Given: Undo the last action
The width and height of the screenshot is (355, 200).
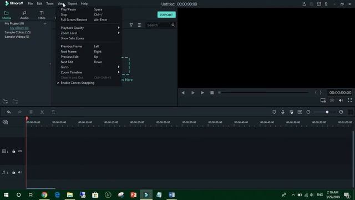Looking at the screenshot, I should [x=9, y=112].
